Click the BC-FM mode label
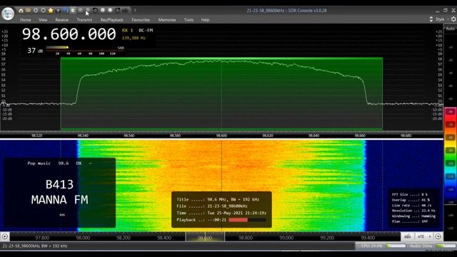Screen dimensions: 457x257 click(x=146, y=30)
